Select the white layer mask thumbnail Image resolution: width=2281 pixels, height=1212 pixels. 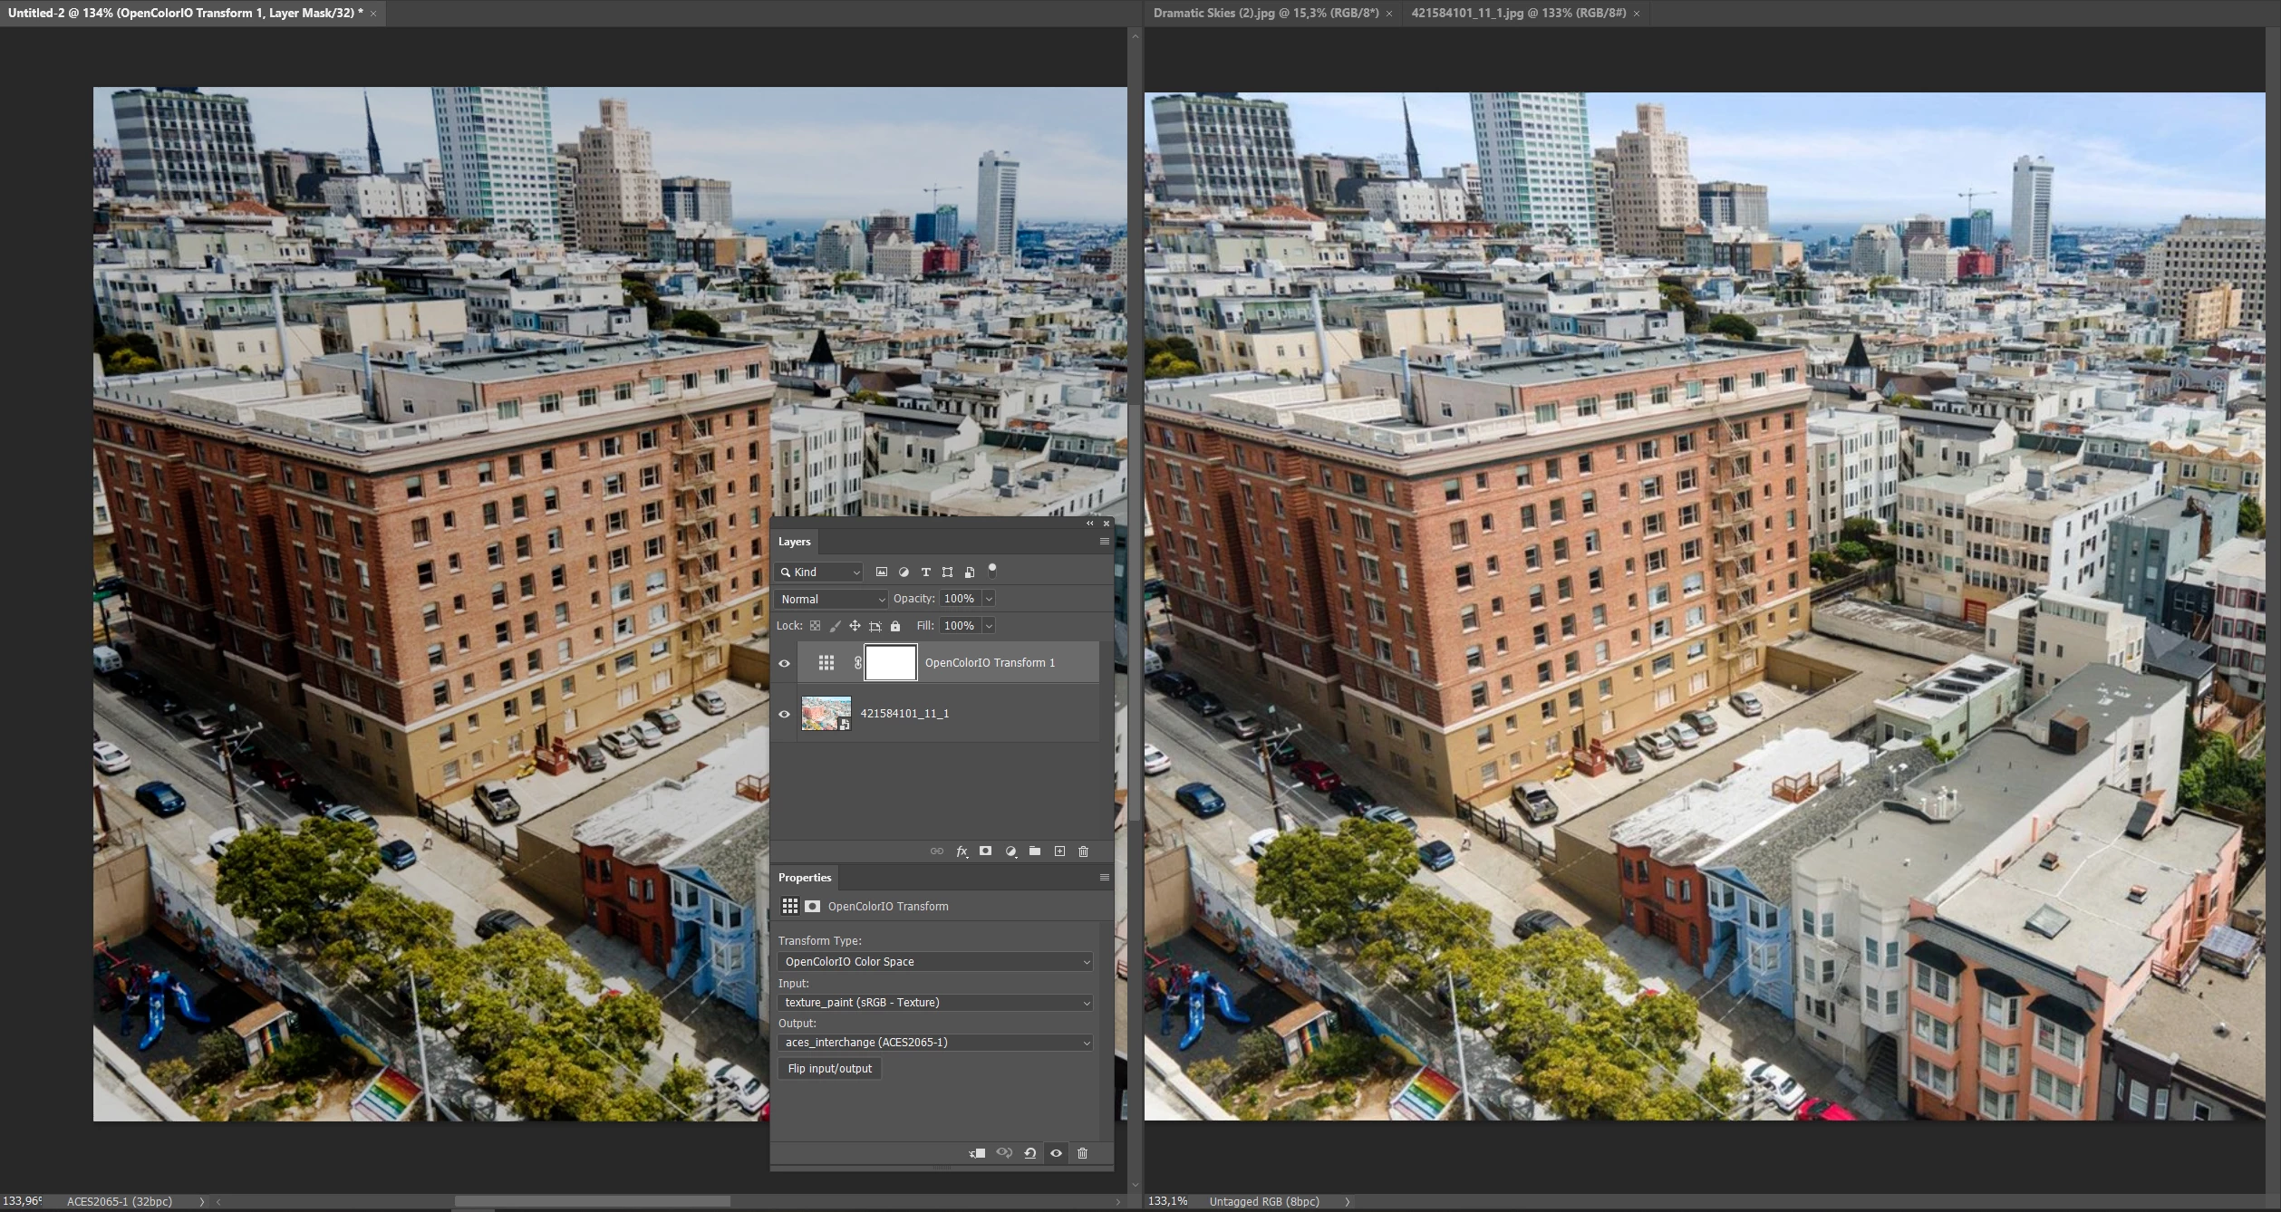890,663
